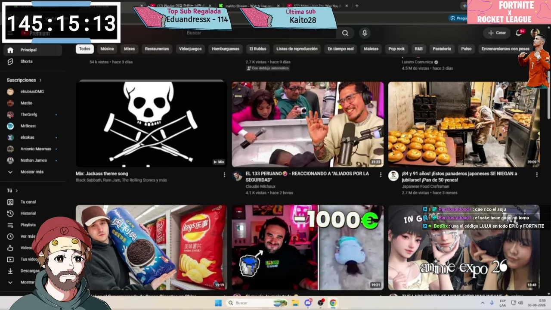Select the El Rubius filter chip
This screenshot has width=551, height=310.
pos(258,49)
